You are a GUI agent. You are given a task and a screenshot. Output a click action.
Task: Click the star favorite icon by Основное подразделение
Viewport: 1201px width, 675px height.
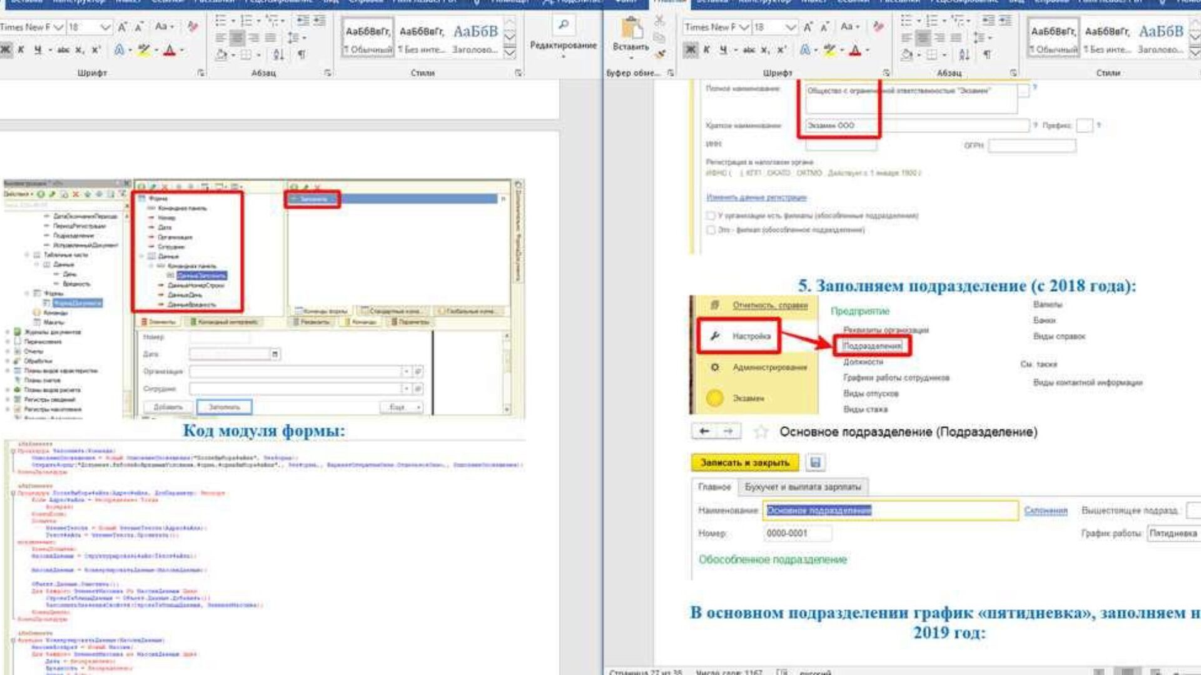(x=761, y=432)
